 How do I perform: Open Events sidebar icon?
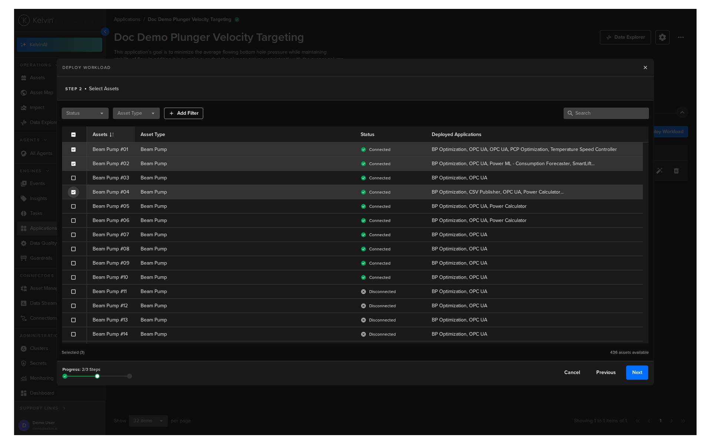click(24, 184)
